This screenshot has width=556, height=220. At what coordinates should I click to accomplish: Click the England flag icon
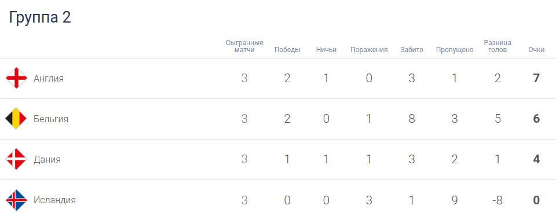(x=16, y=78)
